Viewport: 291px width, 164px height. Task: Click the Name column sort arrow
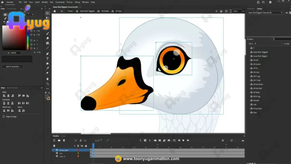coord(255,44)
